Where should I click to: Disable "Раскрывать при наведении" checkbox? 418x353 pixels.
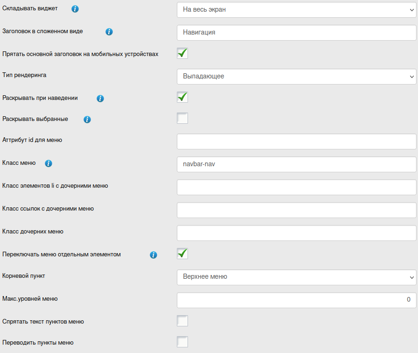tap(182, 97)
